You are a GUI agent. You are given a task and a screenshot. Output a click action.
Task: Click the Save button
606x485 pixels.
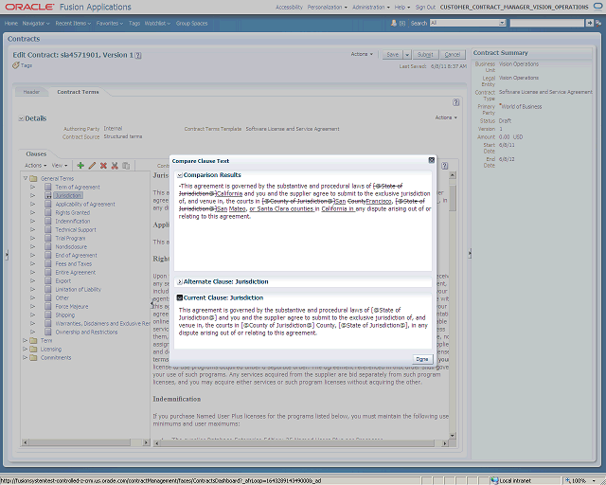tap(393, 55)
